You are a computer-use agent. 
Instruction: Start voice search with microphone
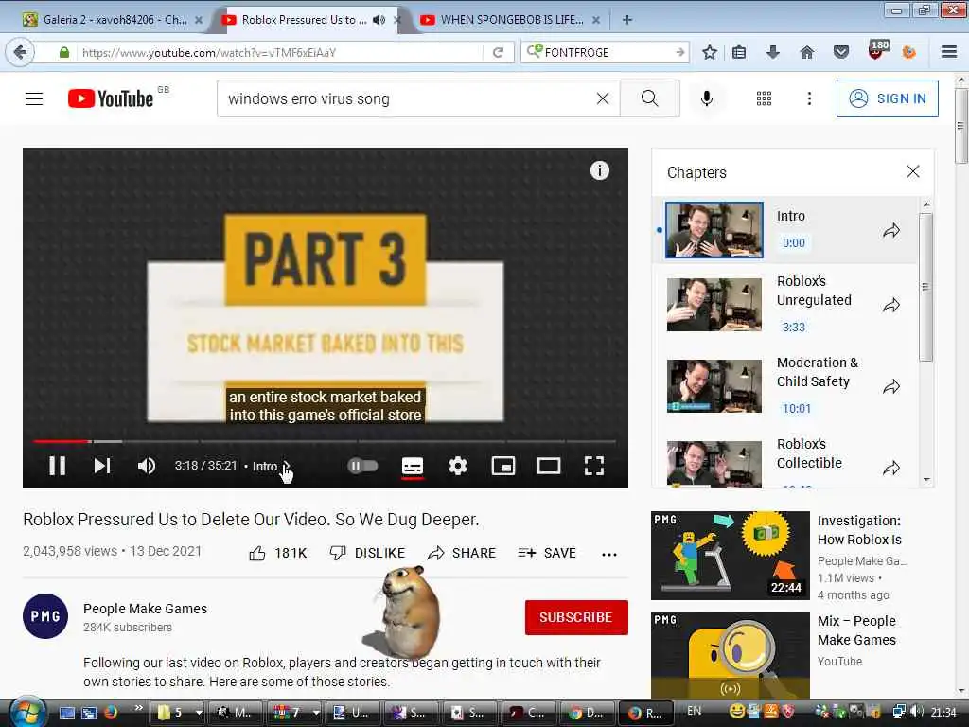click(706, 98)
